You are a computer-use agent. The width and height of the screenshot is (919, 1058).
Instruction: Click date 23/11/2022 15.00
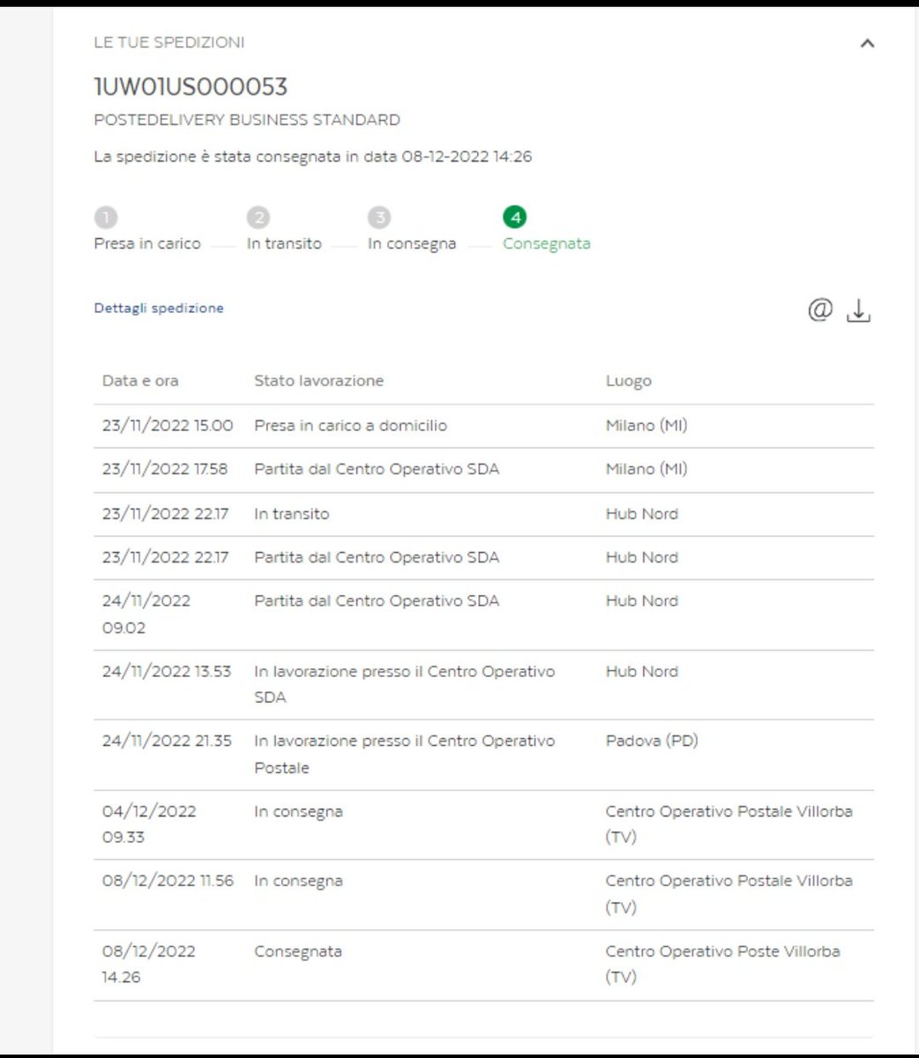168,425
